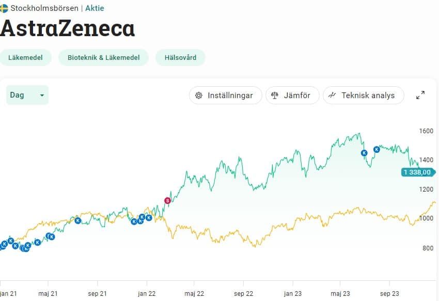Click the gear icon in Inställningar
The height and width of the screenshot is (301, 439).
click(199, 96)
